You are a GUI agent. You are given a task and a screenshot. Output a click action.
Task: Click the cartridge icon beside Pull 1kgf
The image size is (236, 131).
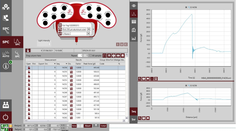point(60,25)
